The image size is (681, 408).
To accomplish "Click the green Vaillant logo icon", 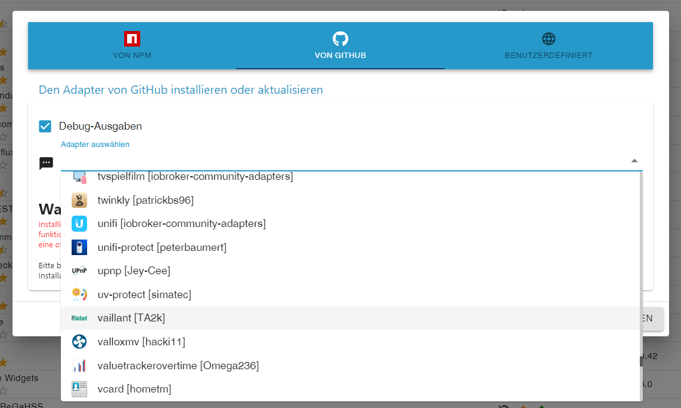I will pos(79,318).
